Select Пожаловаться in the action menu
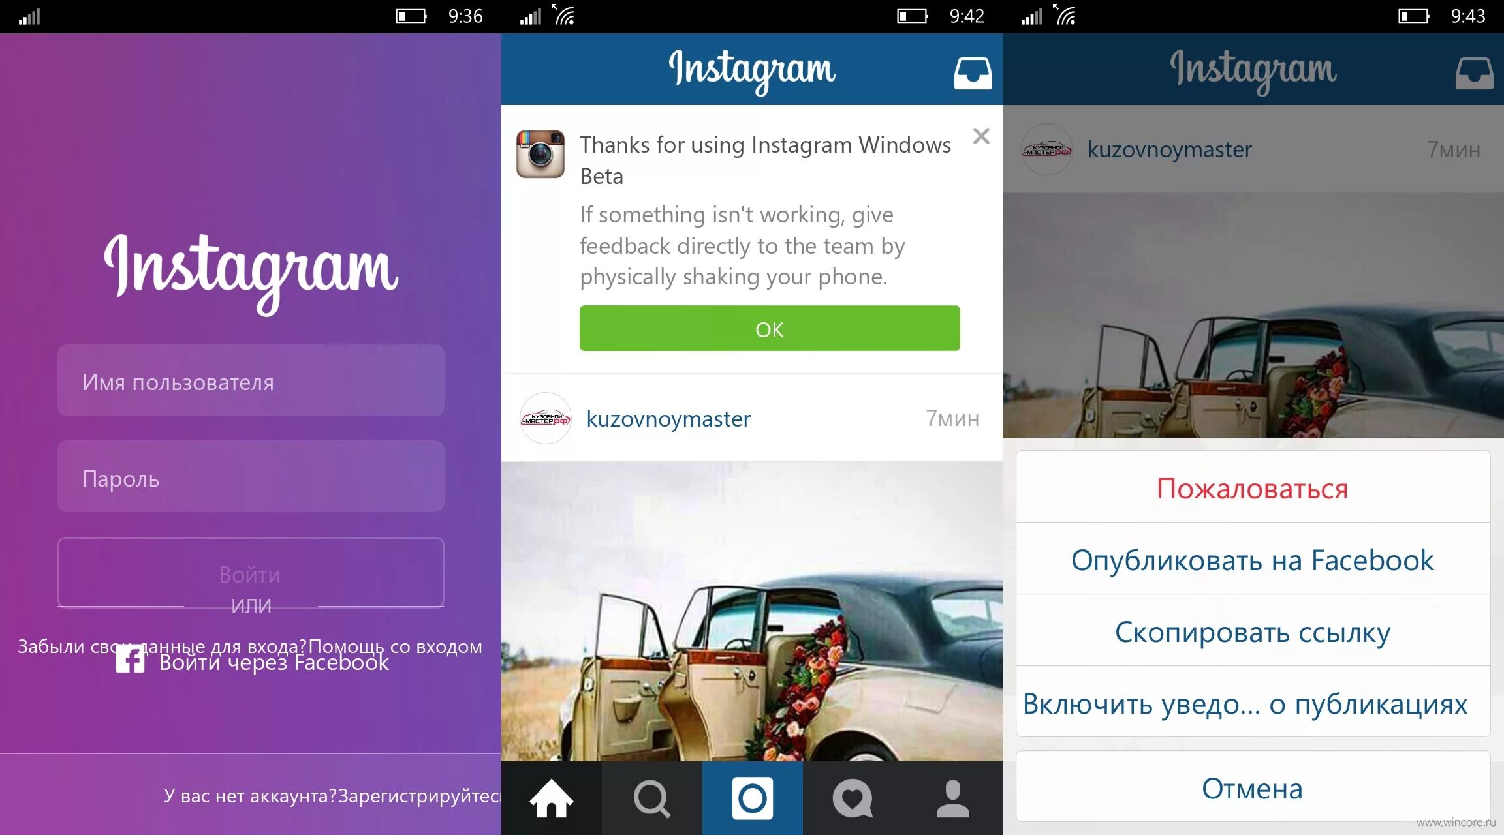1504x835 pixels. pos(1253,487)
